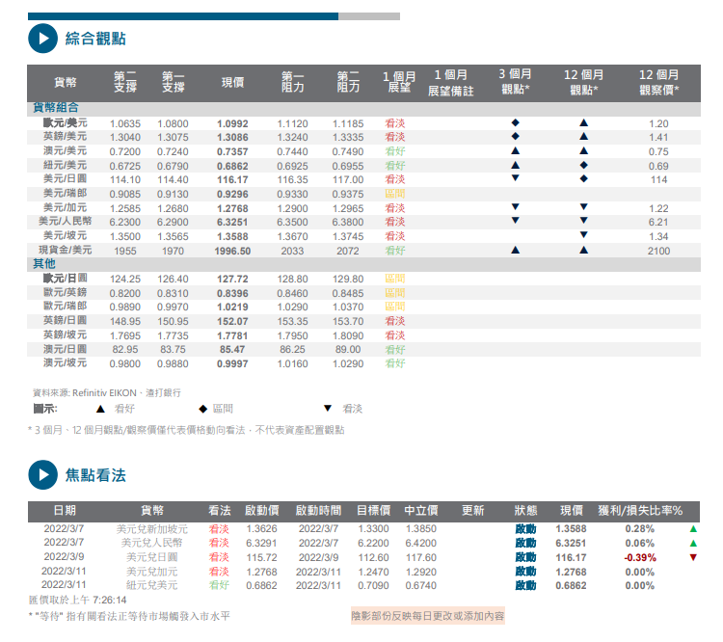The image size is (723, 642).
Task: Select current price 1996.50 for gold
Action: pyautogui.click(x=232, y=251)
